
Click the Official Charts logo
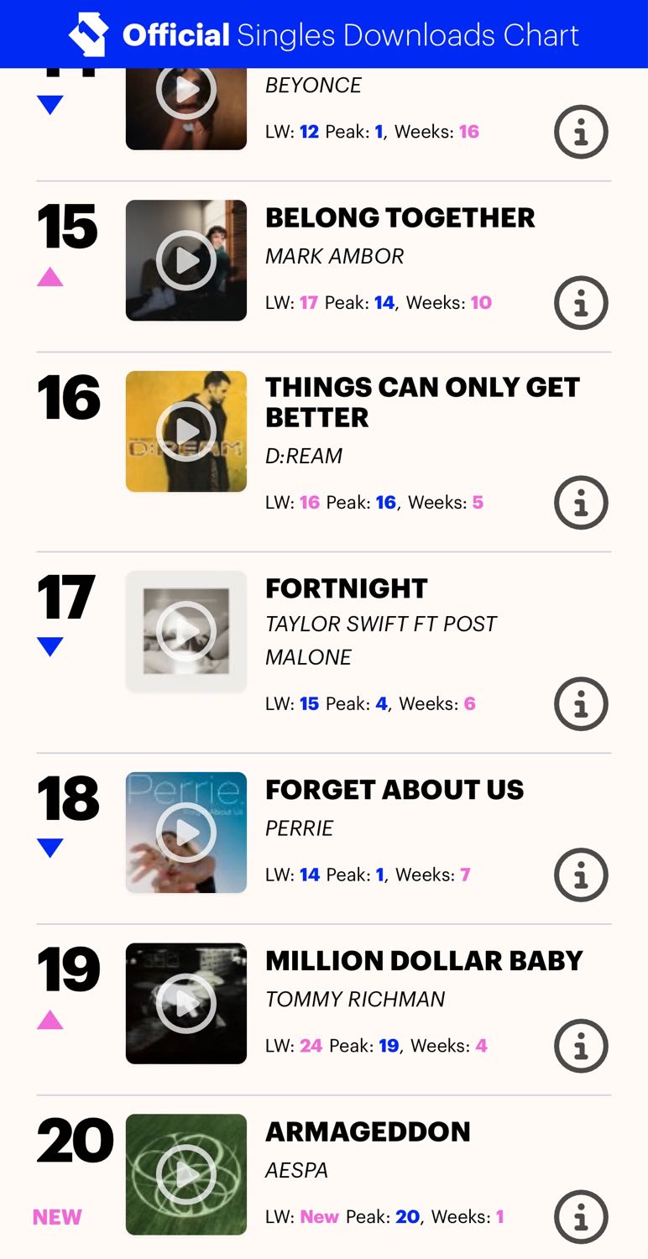coord(88,34)
